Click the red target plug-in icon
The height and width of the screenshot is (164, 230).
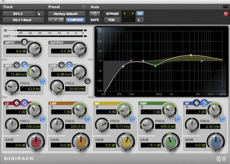tap(226, 14)
